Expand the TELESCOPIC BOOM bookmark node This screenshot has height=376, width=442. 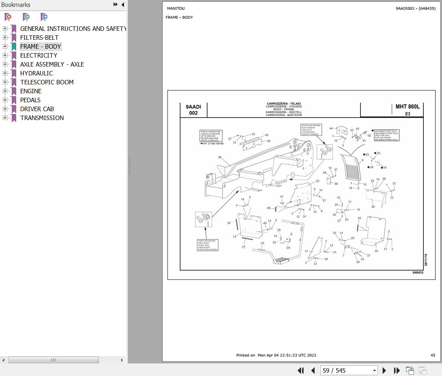click(5, 82)
